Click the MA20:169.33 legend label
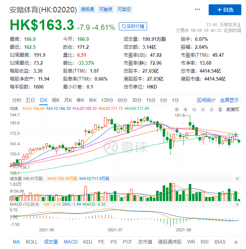The width and height of the screenshot is (246, 249). point(84,108)
